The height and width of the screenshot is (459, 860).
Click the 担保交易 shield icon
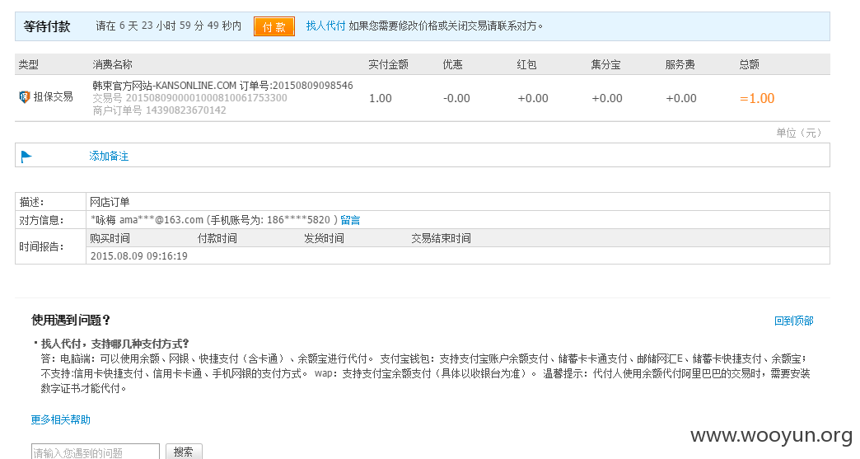[24, 97]
